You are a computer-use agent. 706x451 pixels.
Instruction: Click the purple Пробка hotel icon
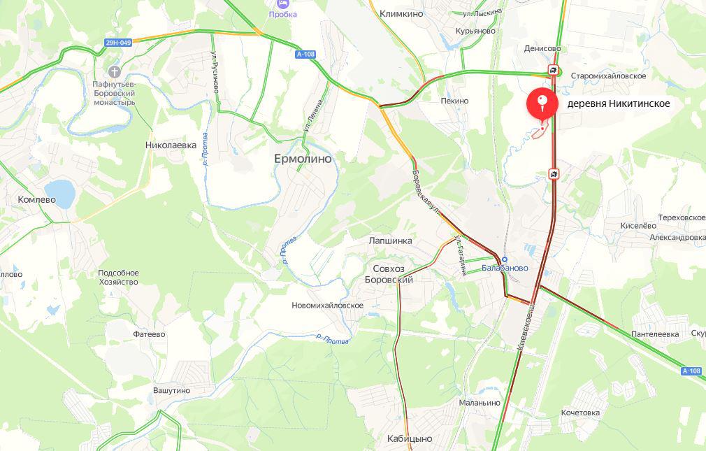(283, 4)
